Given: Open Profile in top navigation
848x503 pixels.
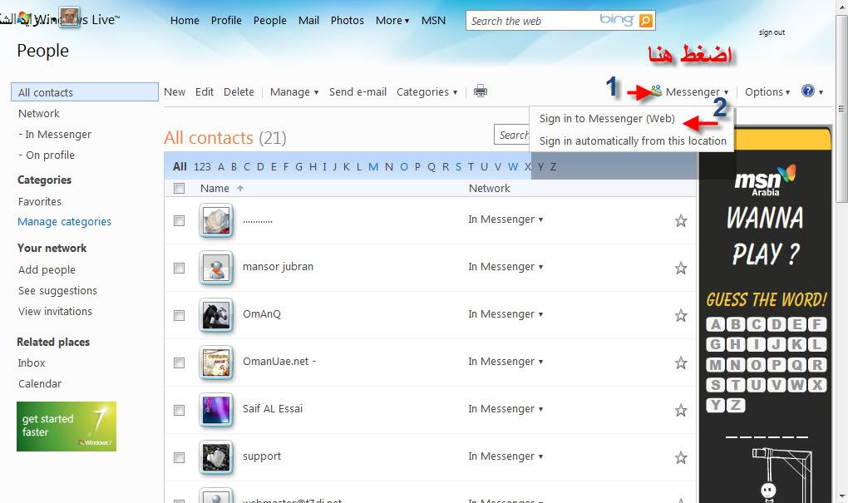Looking at the screenshot, I should click(x=226, y=21).
